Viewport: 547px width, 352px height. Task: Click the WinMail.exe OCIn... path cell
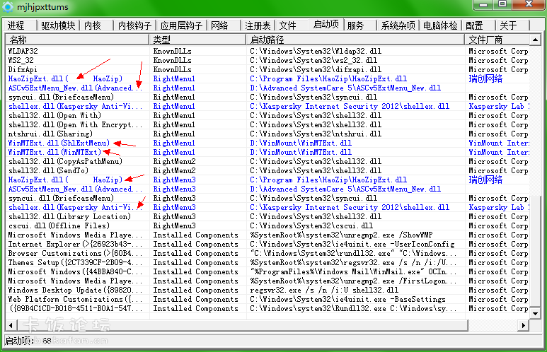[x=353, y=271]
